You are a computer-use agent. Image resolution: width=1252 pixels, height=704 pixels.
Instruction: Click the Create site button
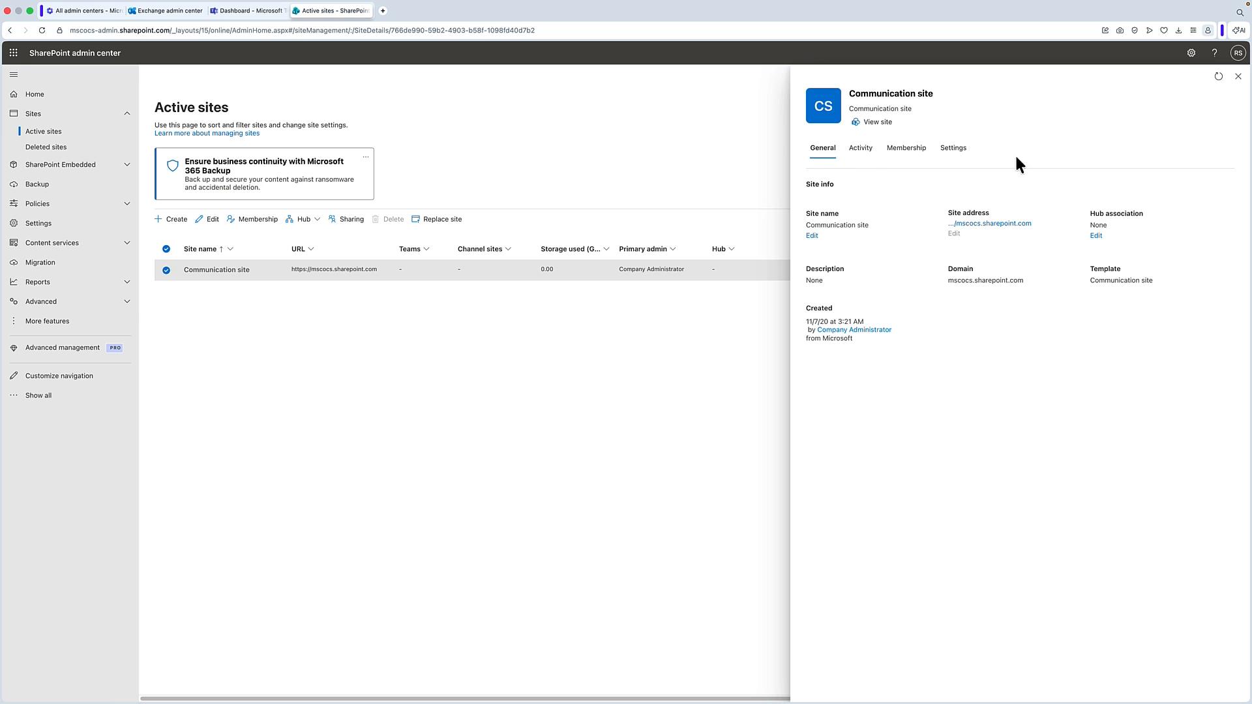(171, 220)
